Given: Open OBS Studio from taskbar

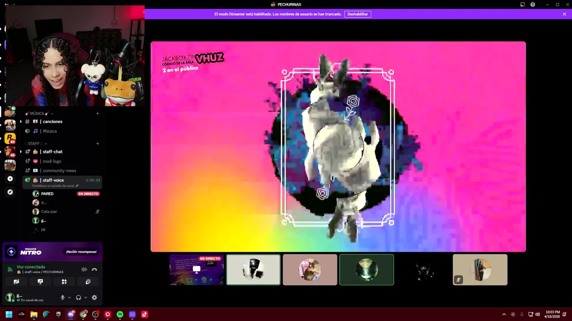Looking at the screenshot, I should (95, 314).
